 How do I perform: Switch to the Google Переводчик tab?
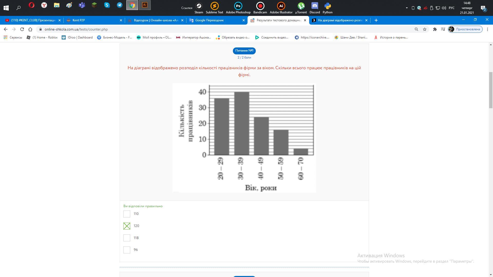209,20
